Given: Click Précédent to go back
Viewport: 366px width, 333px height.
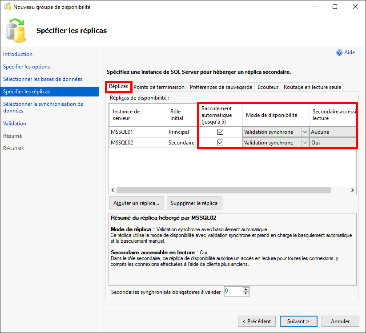Looking at the screenshot, I should 257,321.
